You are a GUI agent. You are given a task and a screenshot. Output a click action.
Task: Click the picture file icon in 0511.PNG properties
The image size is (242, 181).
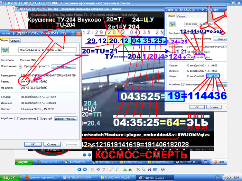[x=5, y=50]
